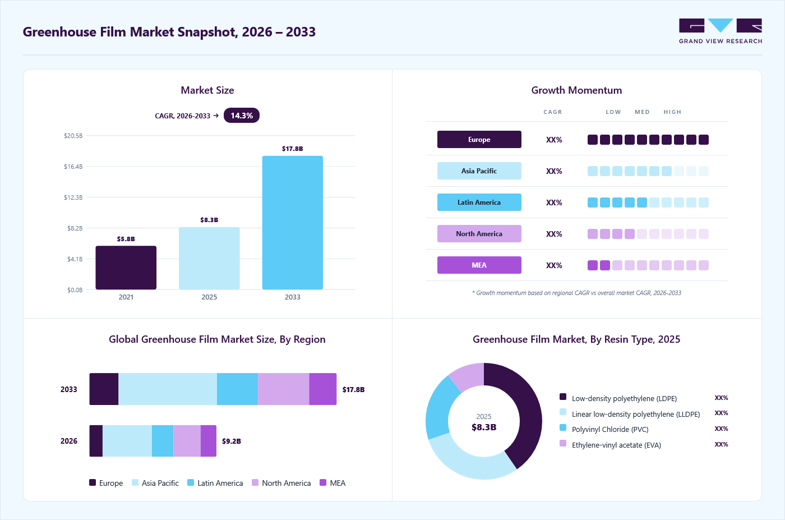The height and width of the screenshot is (520, 785).
Task: Click the $8.3B donut center value
Action: [484, 427]
